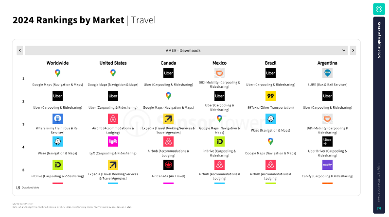
Task: Click the Expedia icon under Canada
Action: pyautogui.click(x=168, y=118)
